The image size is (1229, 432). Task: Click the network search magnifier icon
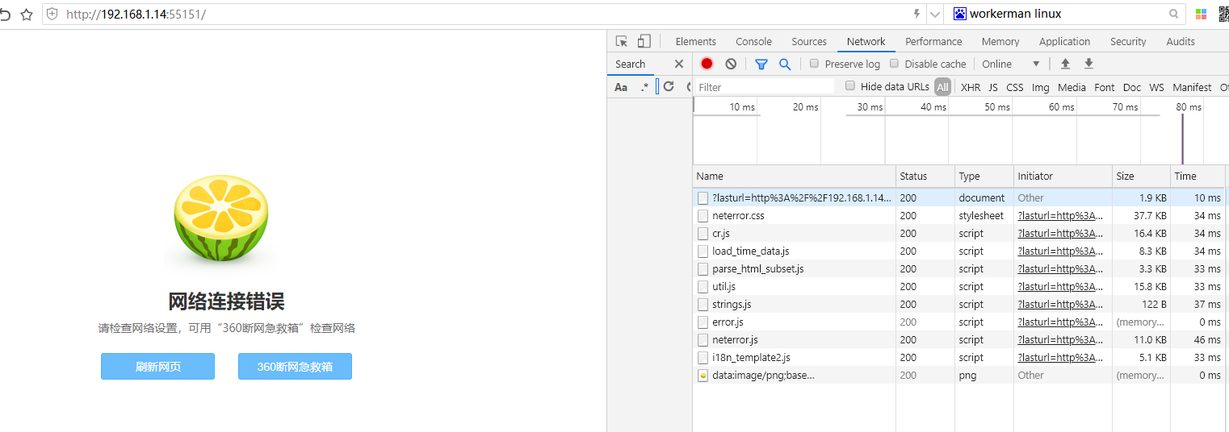click(x=784, y=64)
